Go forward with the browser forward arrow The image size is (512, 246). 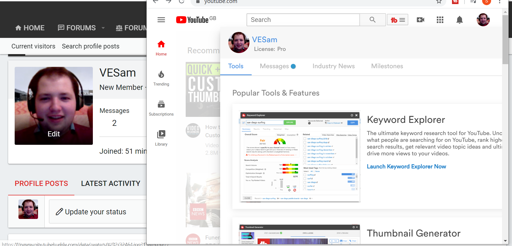(169, 2)
